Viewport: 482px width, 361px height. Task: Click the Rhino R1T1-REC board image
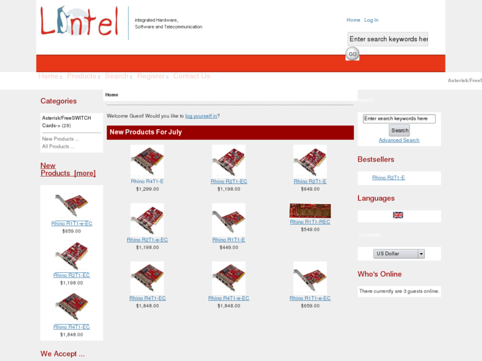pyautogui.click(x=310, y=211)
